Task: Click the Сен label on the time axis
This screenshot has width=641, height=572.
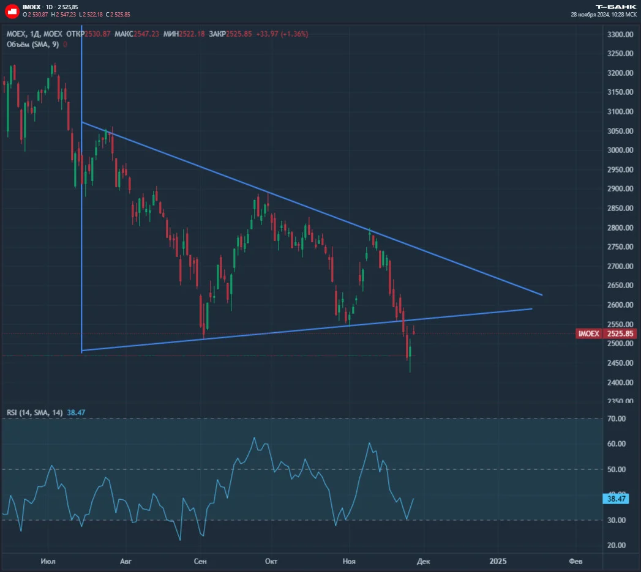Action: click(x=200, y=562)
